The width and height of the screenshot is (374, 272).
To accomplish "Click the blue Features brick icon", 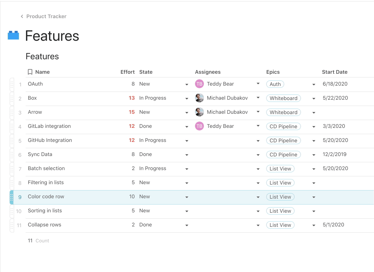I will 13,36.
